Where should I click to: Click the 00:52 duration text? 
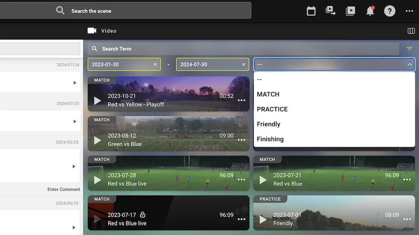[x=227, y=96]
